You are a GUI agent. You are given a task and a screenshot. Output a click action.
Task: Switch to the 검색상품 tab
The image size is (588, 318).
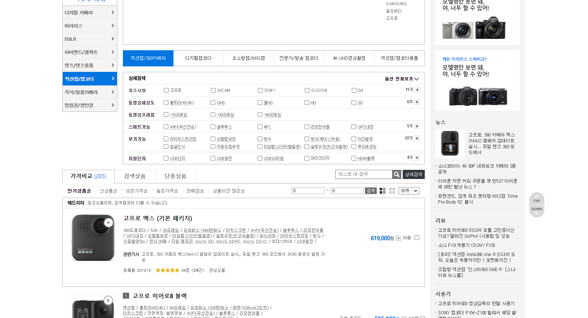click(135, 176)
